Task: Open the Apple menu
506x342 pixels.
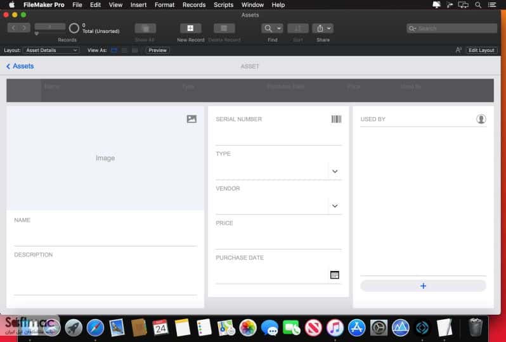Action: click(11, 5)
